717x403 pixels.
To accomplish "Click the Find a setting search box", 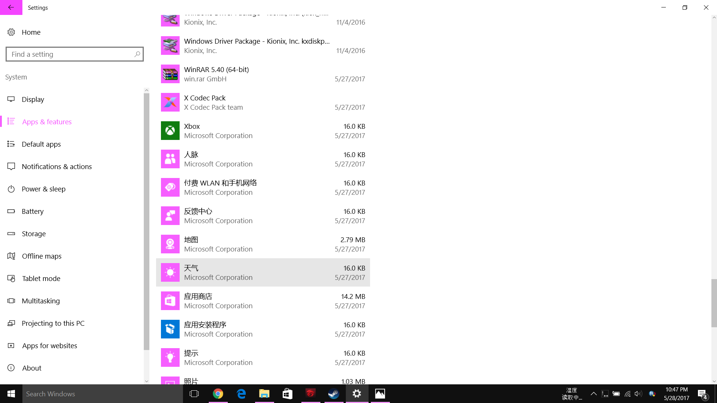I will 75,54.
